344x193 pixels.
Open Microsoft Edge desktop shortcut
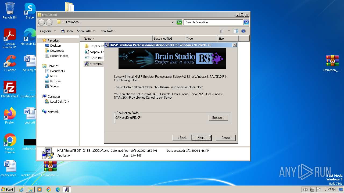click(x=29, y=37)
